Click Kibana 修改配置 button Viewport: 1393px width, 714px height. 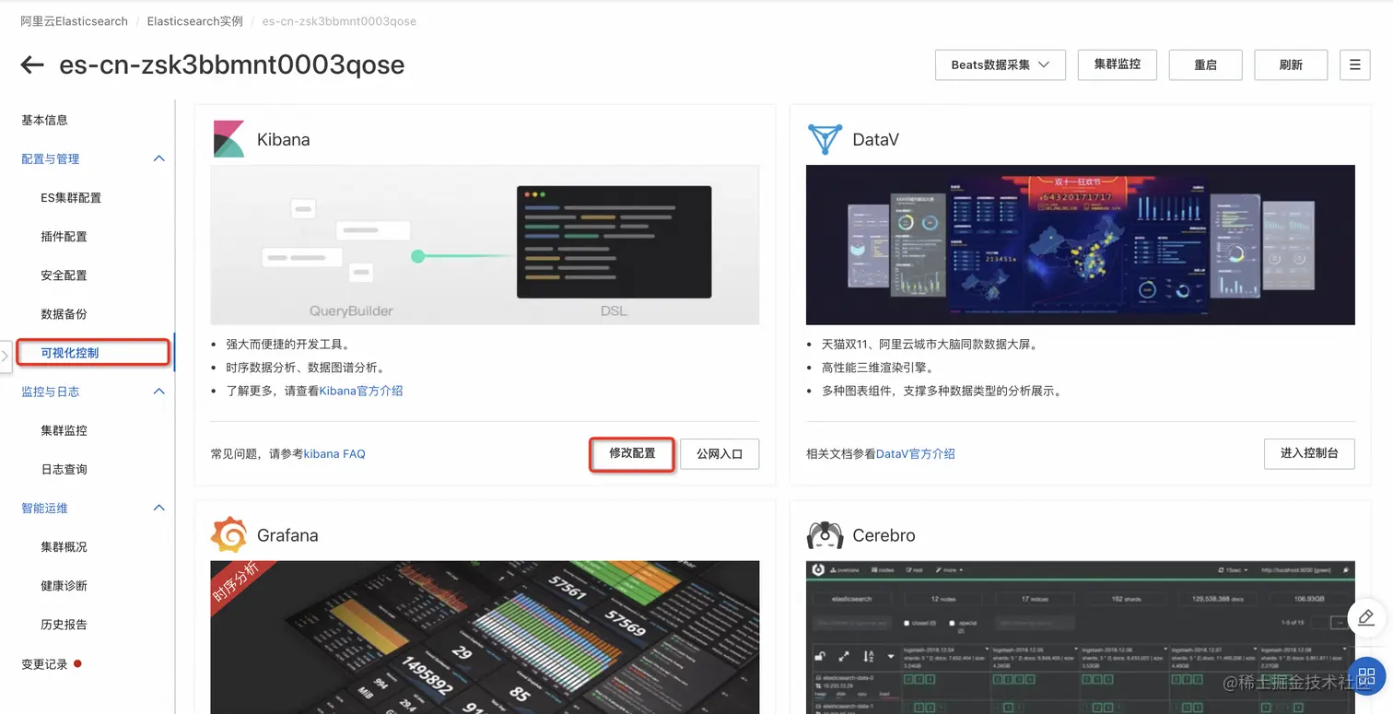[x=632, y=454]
